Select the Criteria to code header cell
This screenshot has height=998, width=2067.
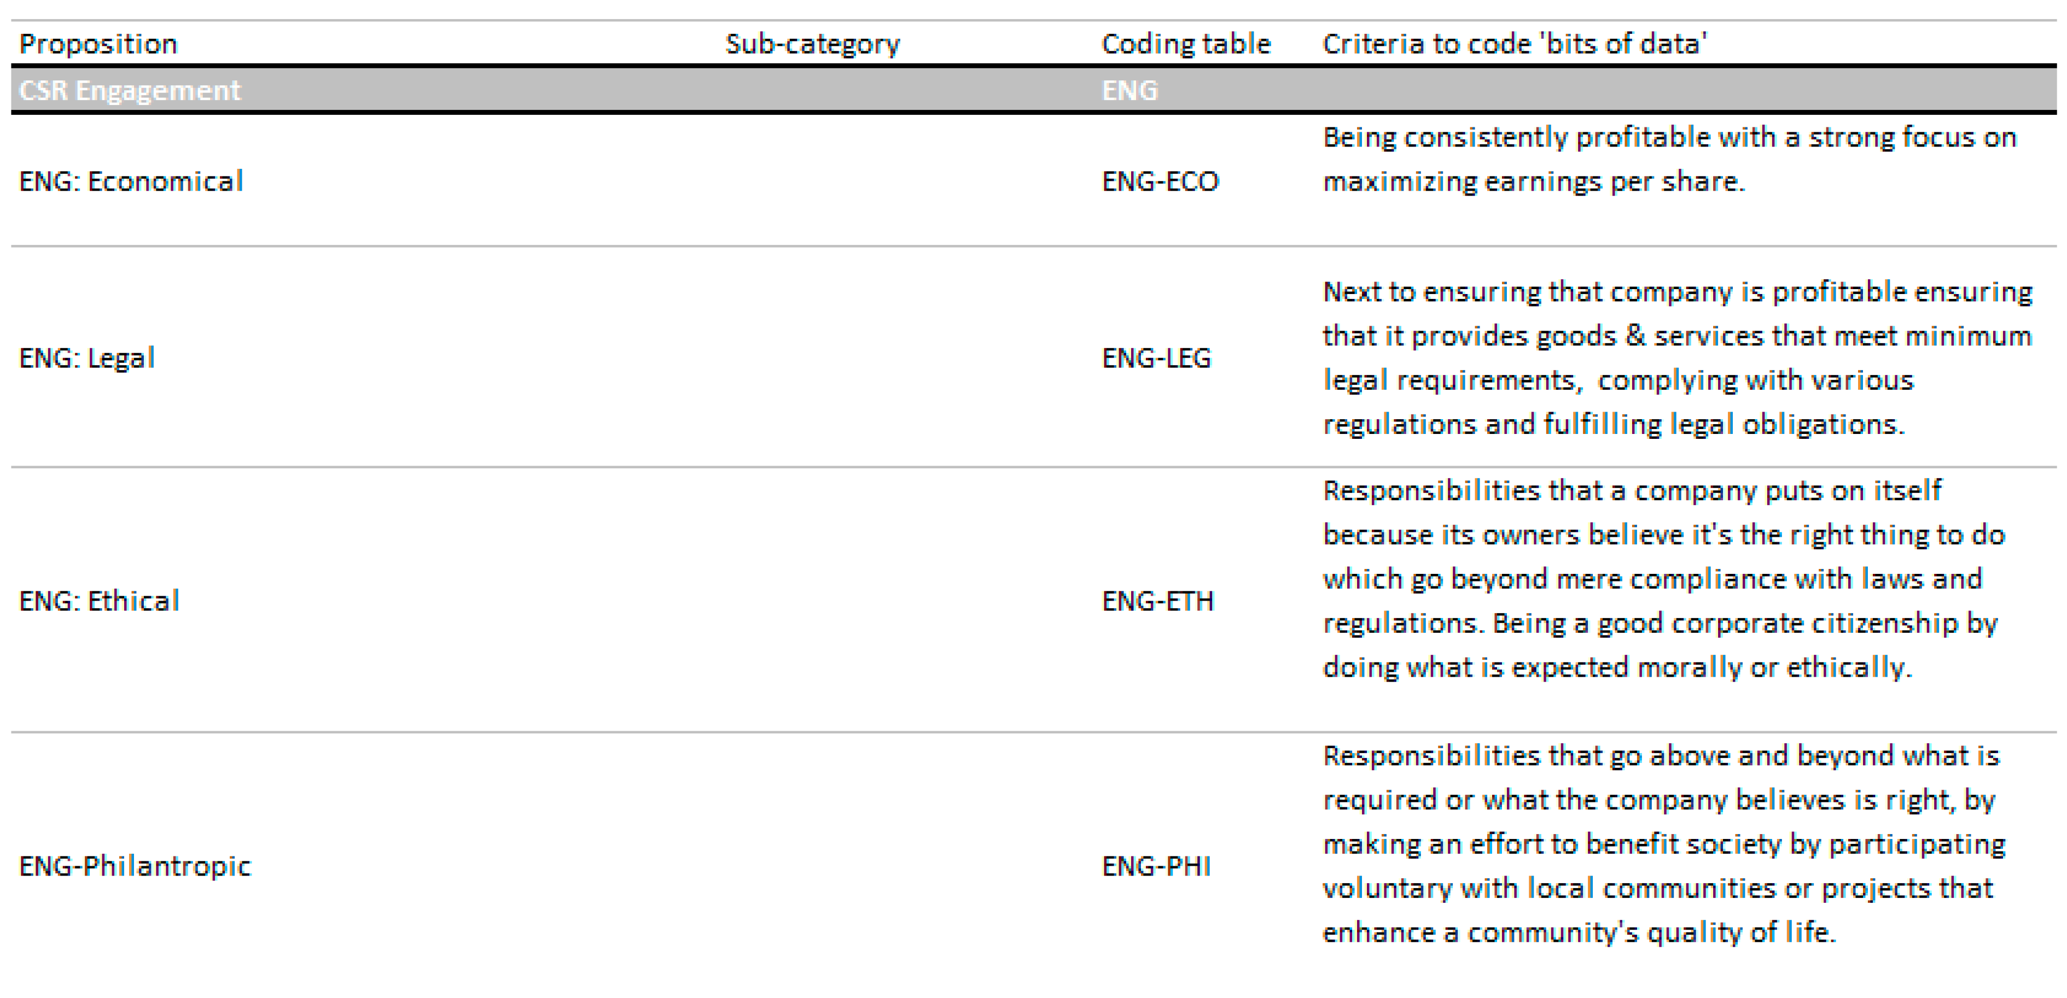point(1514,44)
